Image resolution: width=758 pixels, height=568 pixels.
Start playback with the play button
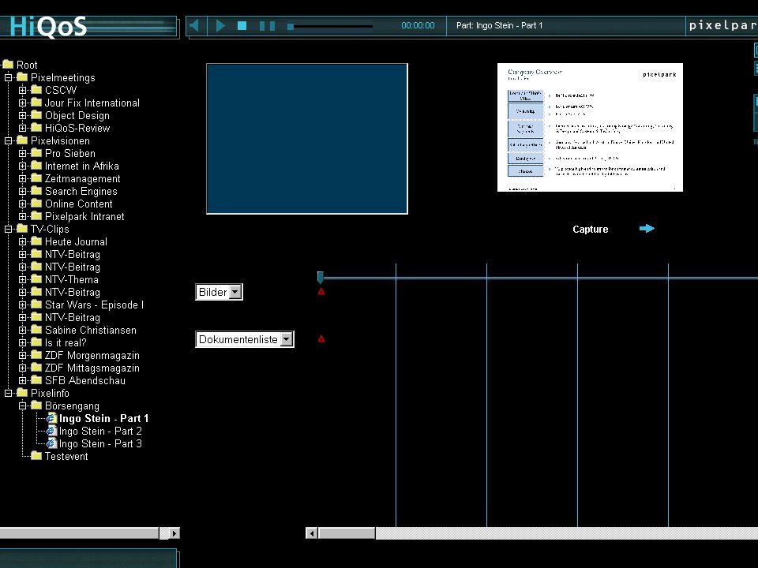click(220, 25)
